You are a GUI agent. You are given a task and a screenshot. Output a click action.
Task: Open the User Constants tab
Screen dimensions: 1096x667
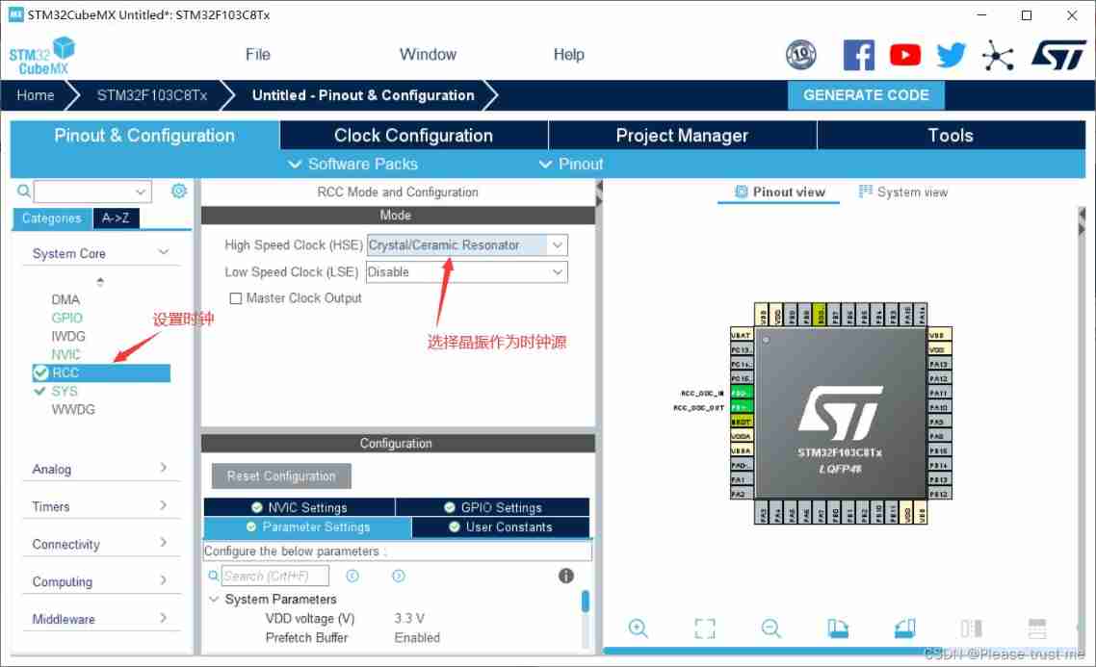(x=501, y=526)
